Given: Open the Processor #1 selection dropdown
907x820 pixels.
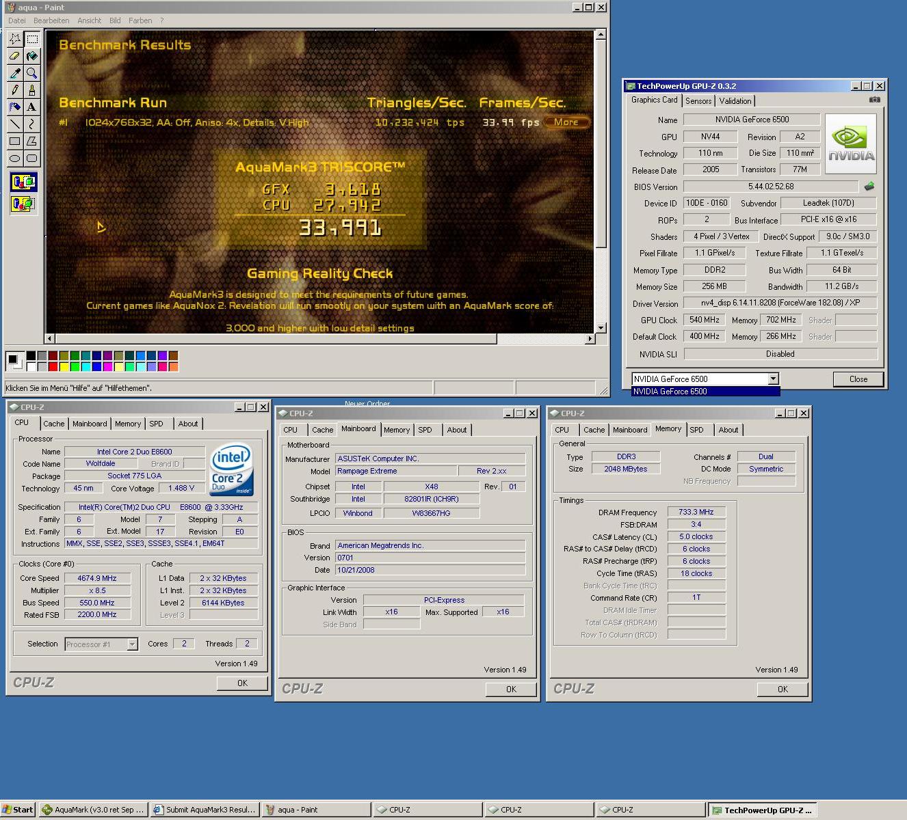Looking at the screenshot, I should 132,644.
